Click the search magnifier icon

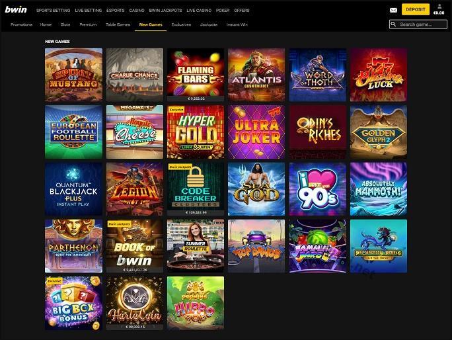click(393, 24)
